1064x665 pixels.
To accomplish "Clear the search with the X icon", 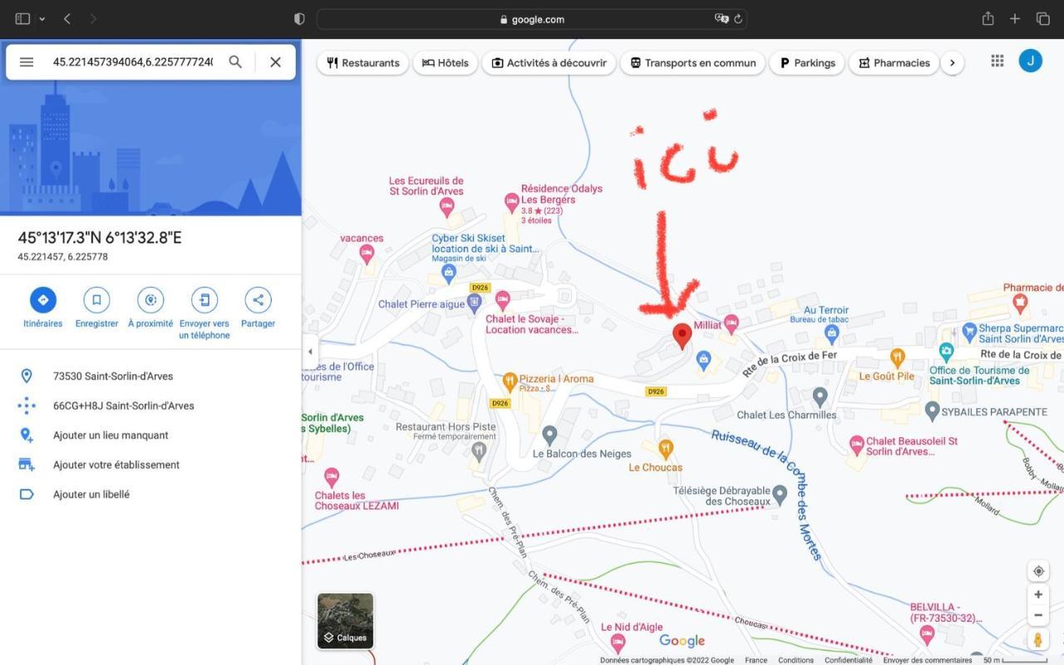I will point(276,62).
